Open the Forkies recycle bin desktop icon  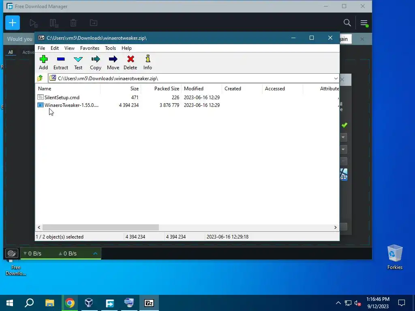(395, 257)
